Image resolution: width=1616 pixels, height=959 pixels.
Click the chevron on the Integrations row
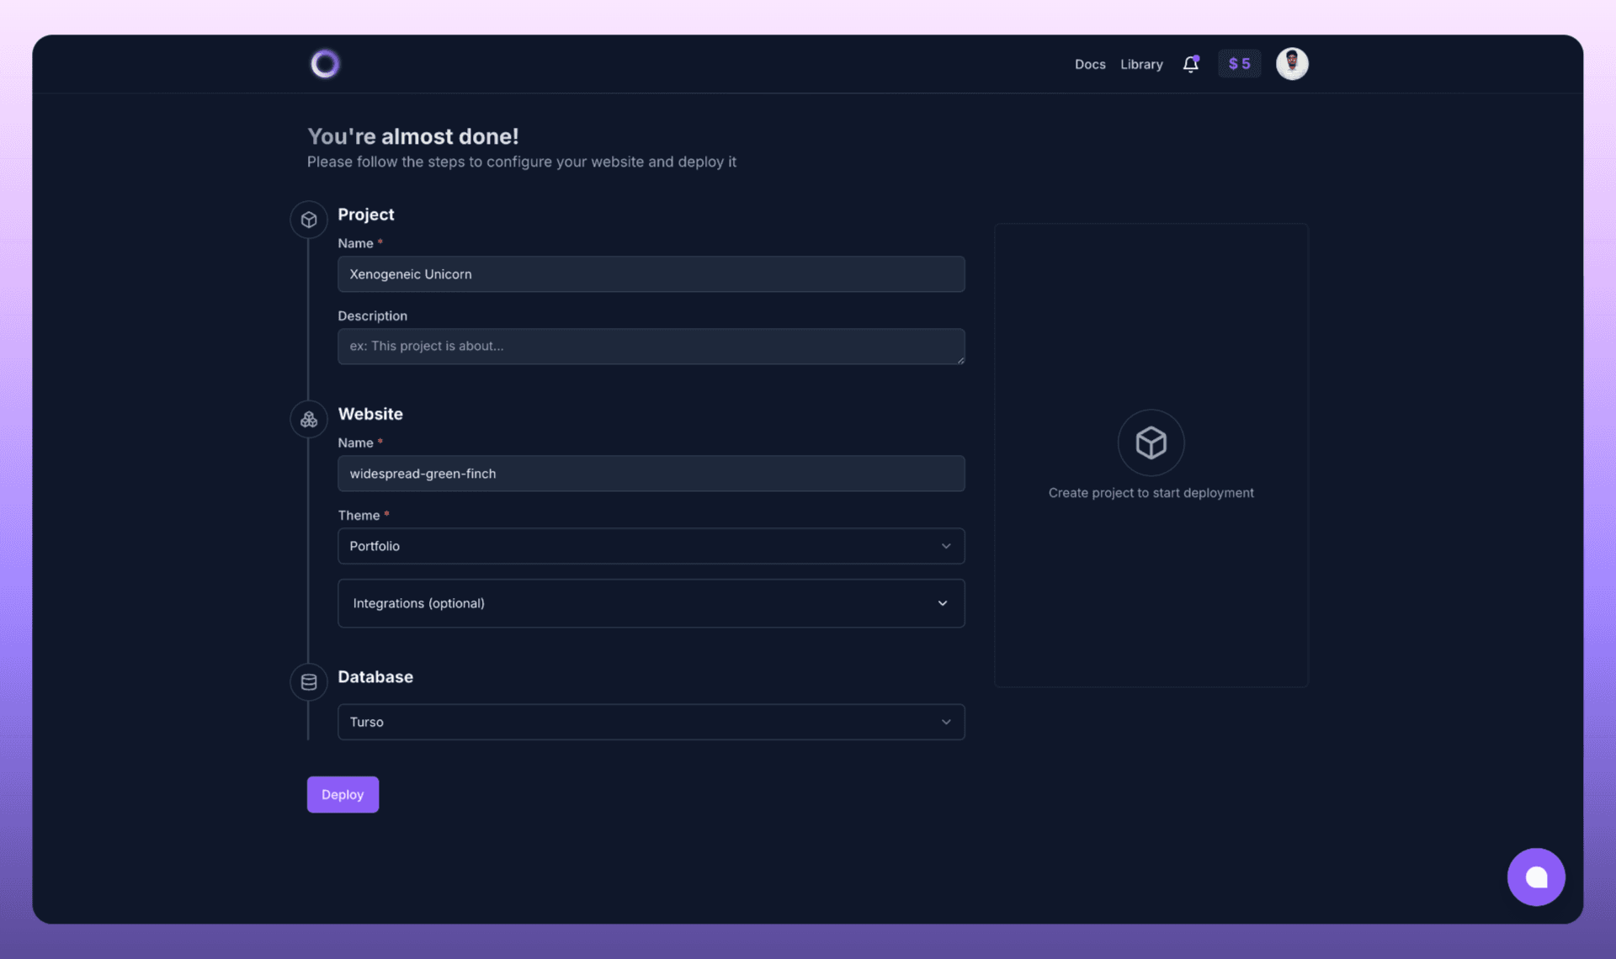[943, 603]
